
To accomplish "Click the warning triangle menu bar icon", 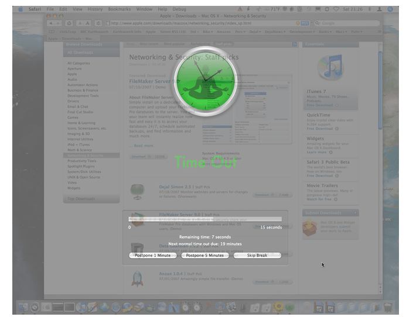I will (x=240, y=9).
